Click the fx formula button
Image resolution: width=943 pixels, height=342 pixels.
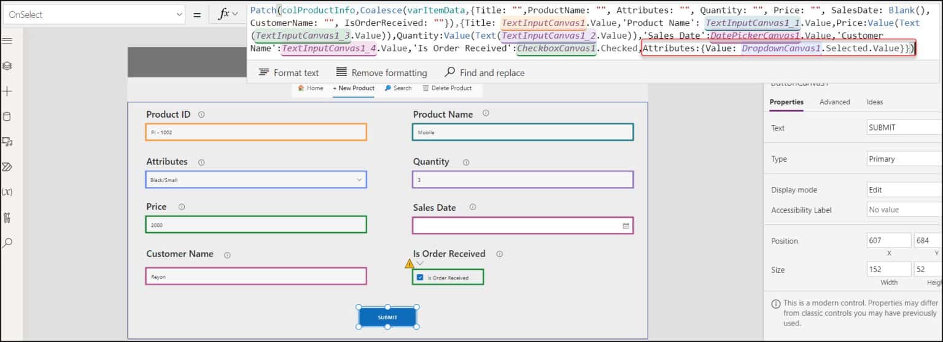tap(228, 13)
